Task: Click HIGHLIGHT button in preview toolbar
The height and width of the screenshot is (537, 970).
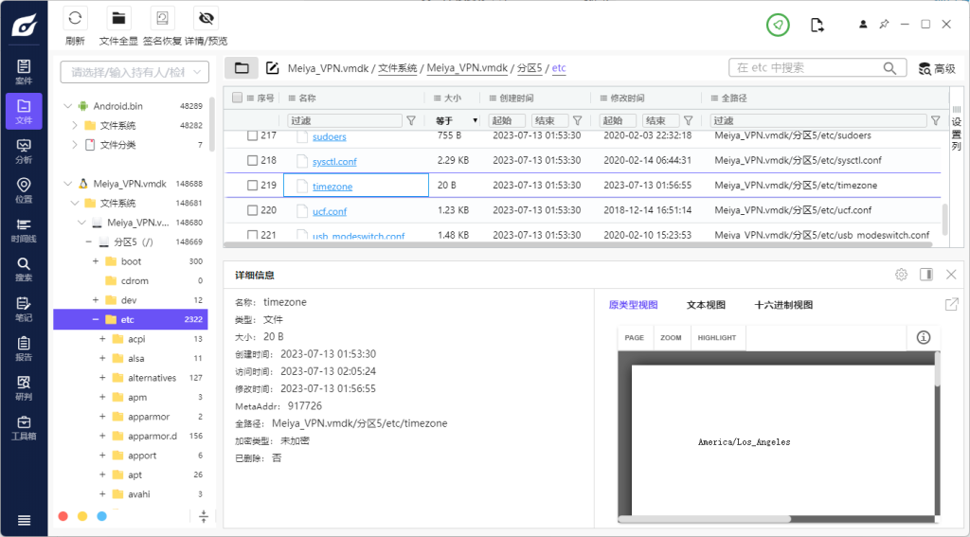Action: coord(716,338)
